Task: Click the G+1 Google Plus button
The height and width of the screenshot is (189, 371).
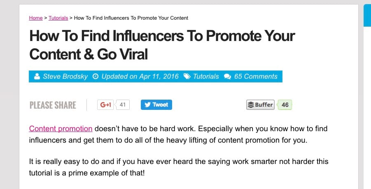Action: (105, 105)
